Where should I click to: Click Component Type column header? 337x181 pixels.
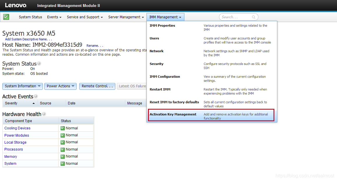coord(31,121)
